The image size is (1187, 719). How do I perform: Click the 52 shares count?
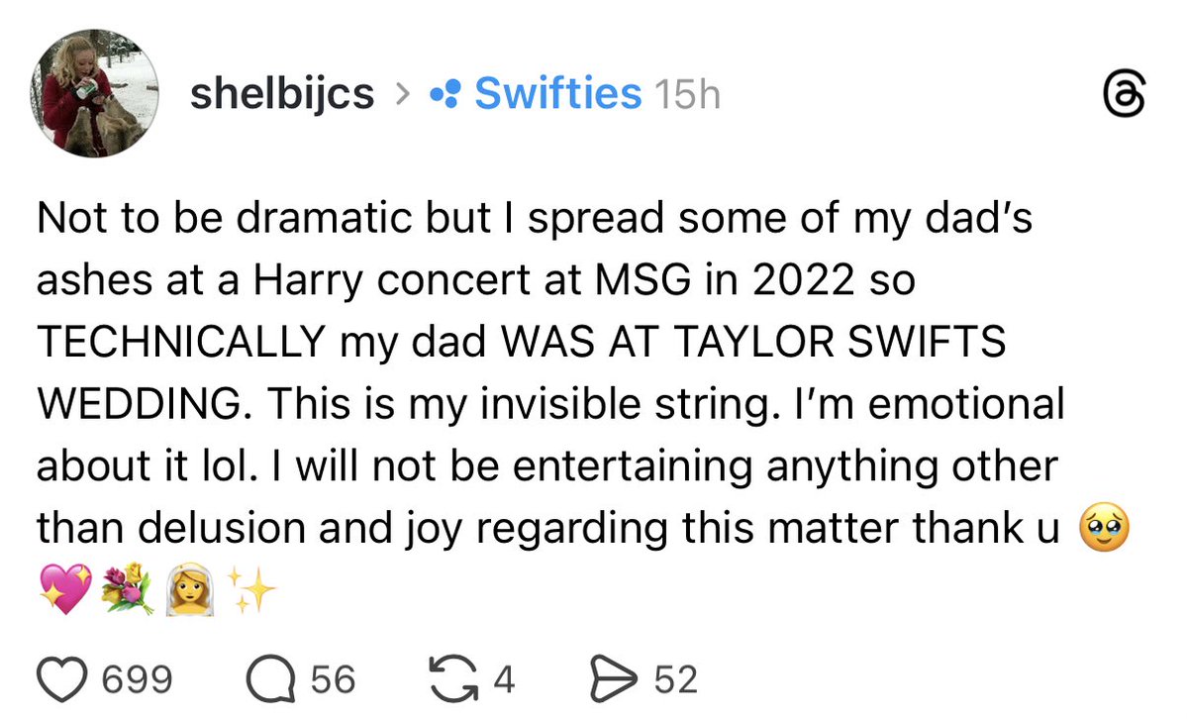click(x=675, y=679)
